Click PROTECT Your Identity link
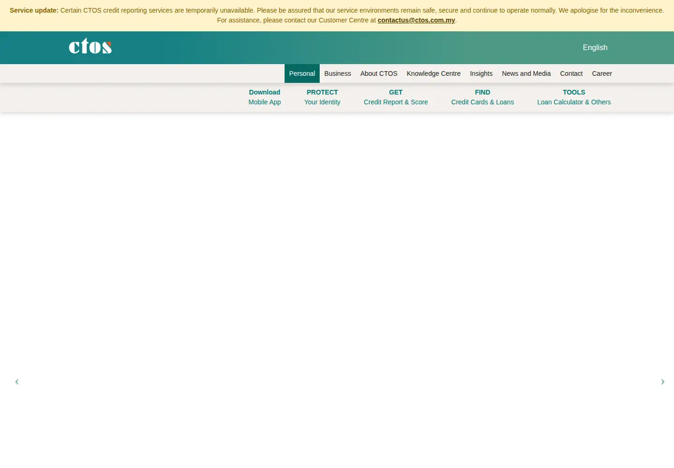This screenshot has width=674, height=468. click(322, 97)
